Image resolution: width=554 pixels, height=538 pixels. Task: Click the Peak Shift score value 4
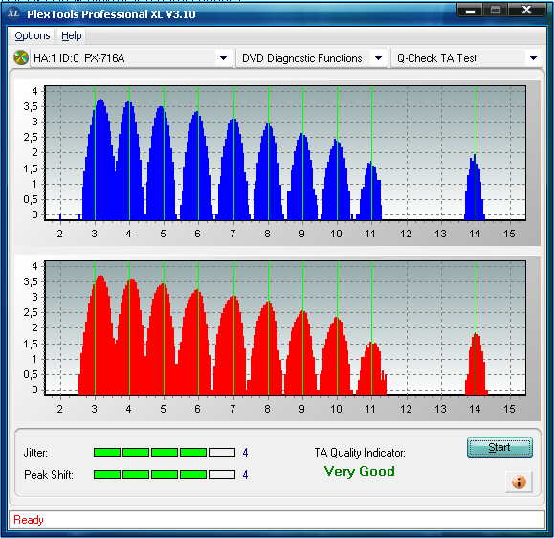pyautogui.click(x=245, y=475)
